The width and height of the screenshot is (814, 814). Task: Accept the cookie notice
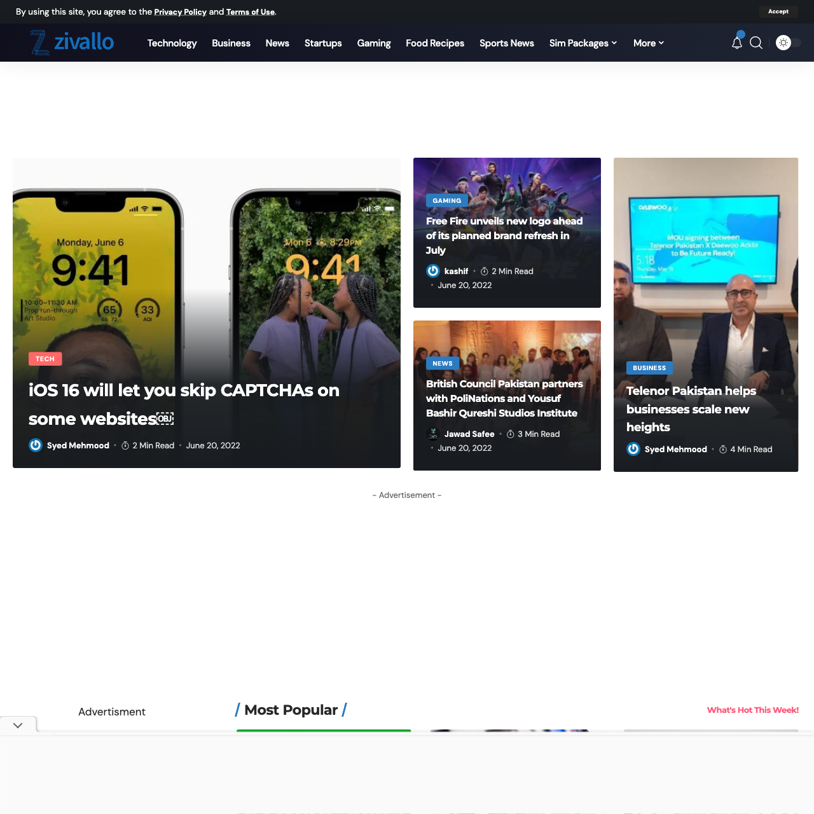[778, 11]
